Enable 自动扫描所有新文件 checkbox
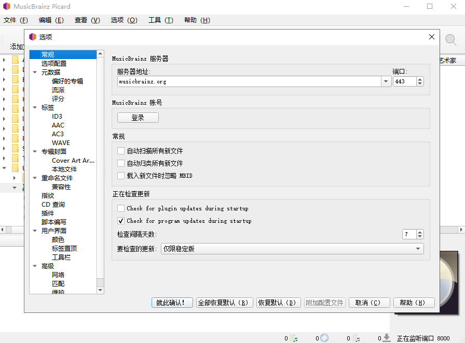 pos(121,151)
